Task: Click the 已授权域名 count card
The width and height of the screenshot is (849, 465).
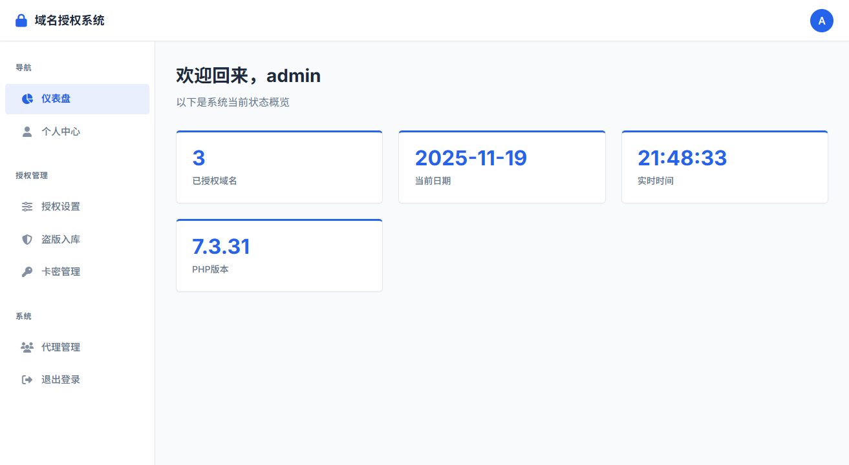Action: [x=279, y=167]
